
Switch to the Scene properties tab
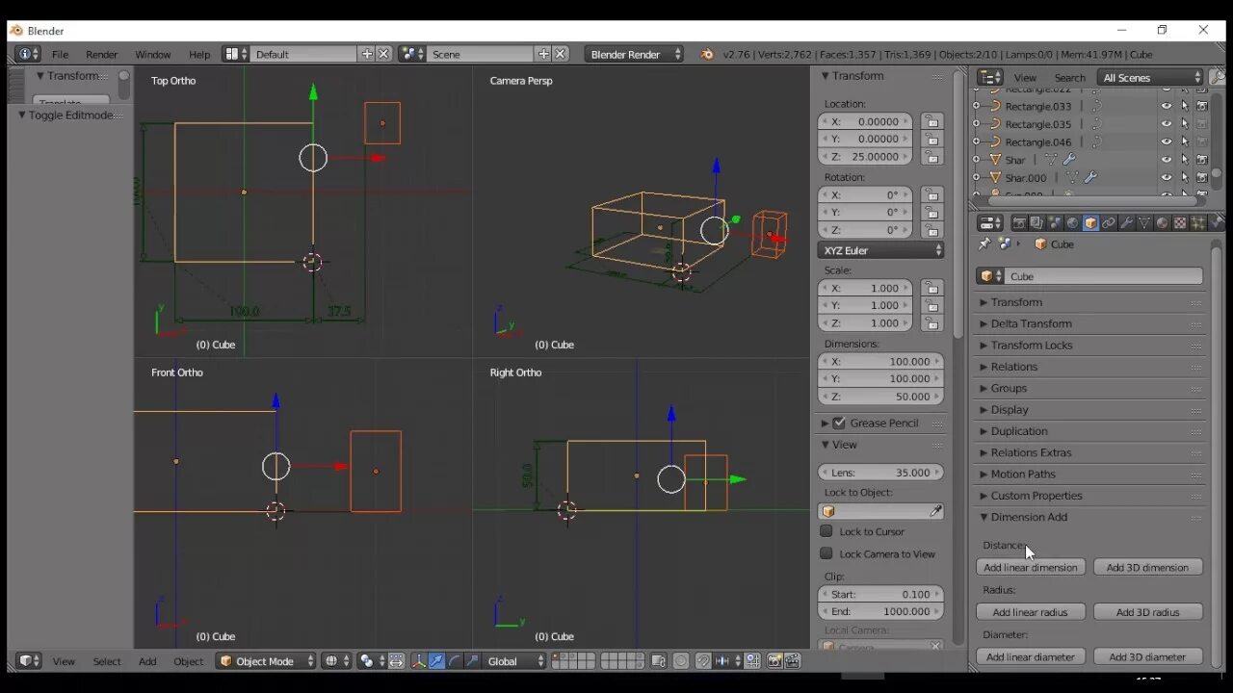1055,222
